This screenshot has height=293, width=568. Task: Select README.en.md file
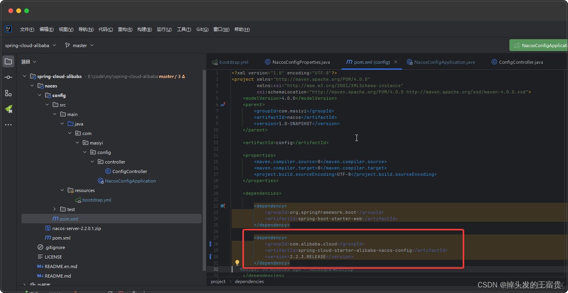click(61, 266)
